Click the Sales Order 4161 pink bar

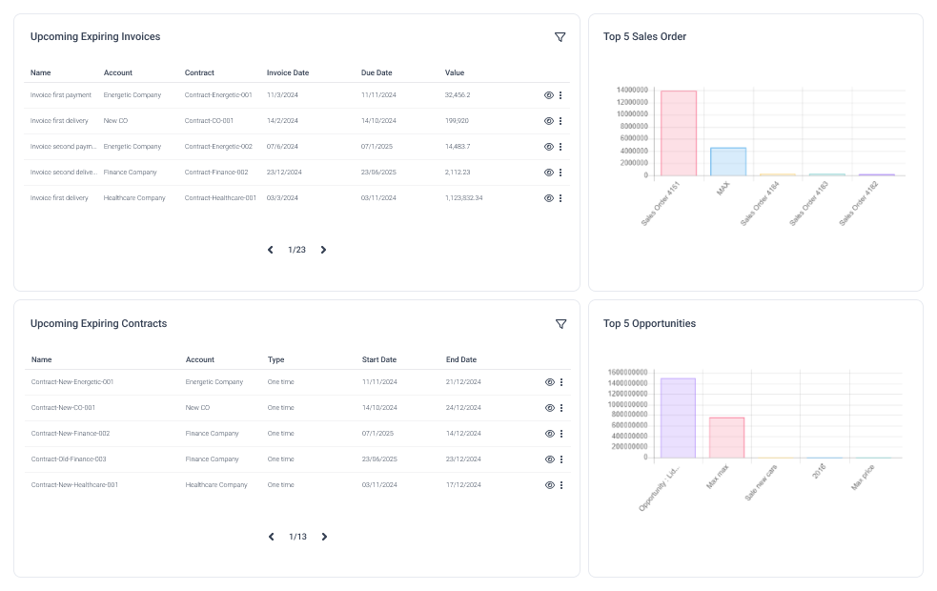click(679, 133)
